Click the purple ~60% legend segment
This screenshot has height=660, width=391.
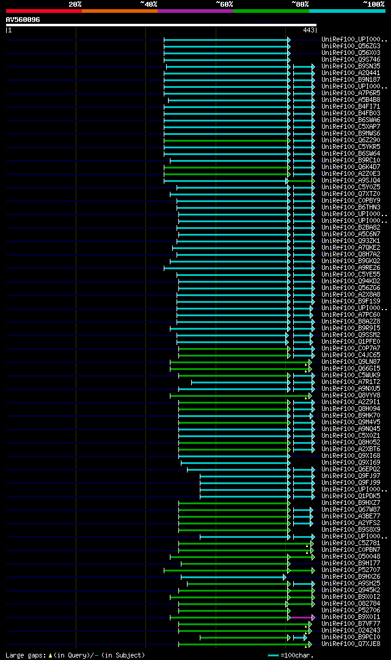point(195,11)
